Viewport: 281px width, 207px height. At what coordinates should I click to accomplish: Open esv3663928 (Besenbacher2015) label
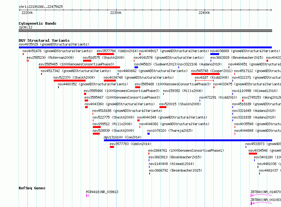click(x=237, y=58)
